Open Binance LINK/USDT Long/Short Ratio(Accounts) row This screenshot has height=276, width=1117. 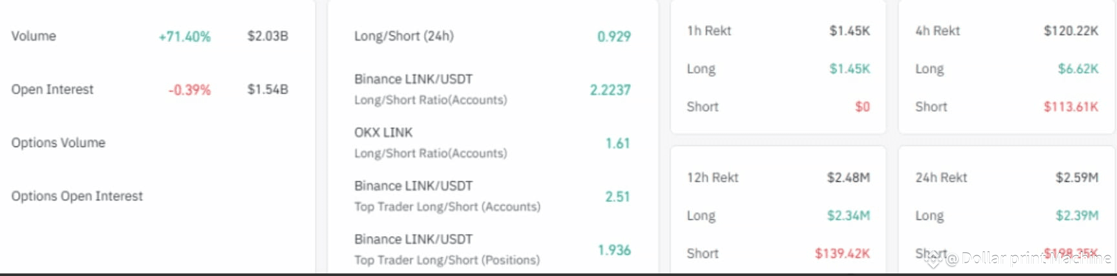(x=493, y=90)
